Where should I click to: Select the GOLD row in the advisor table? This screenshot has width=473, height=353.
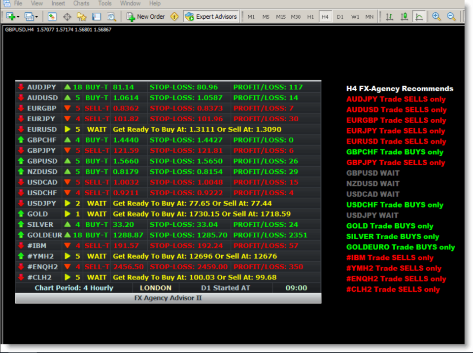pyautogui.click(x=44, y=214)
